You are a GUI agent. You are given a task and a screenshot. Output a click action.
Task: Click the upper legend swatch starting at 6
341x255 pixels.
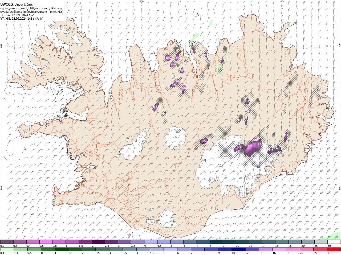(190, 242)
